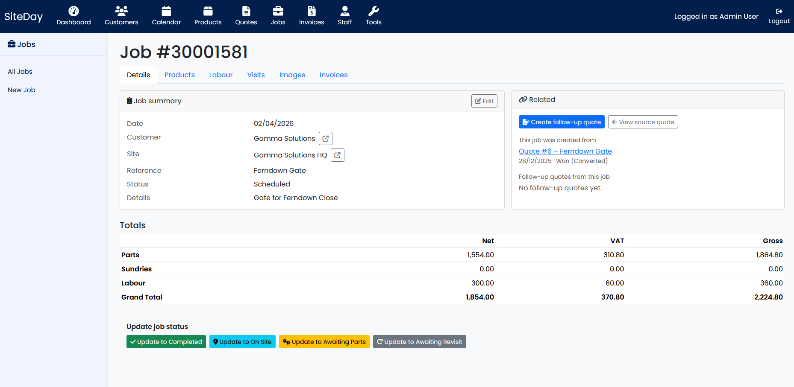Screen dimensions: 794x387
Task: Click the Parts gross value 1,864.80
Action: tap(769, 255)
